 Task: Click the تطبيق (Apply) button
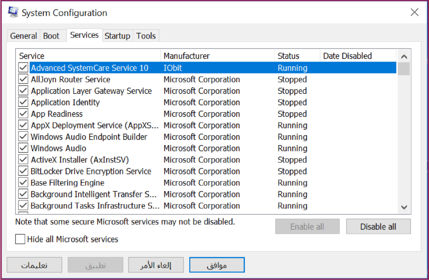[96, 265]
